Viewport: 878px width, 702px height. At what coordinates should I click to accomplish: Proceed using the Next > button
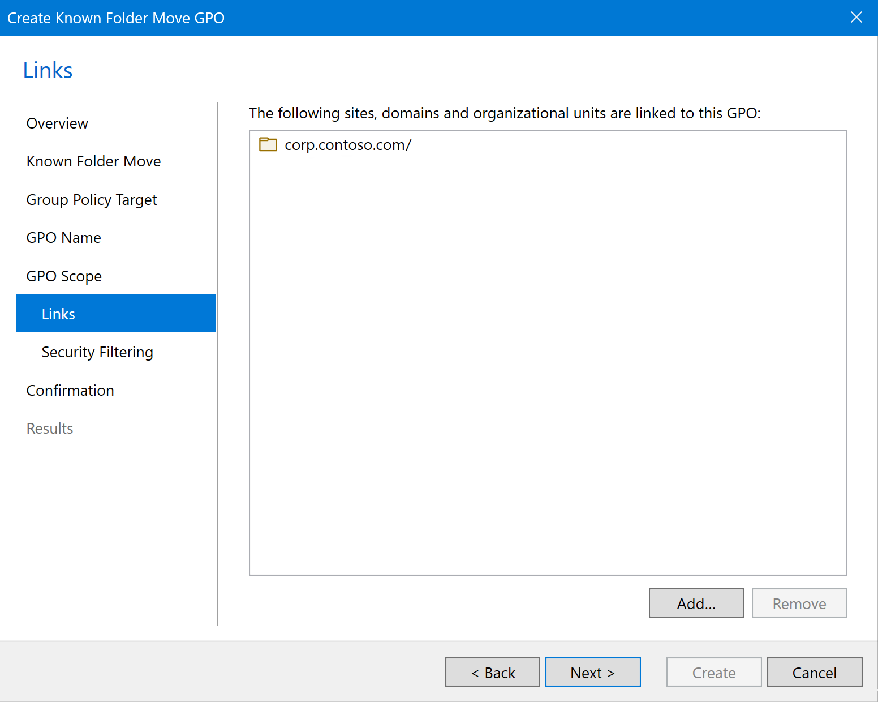pyautogui.click(x=592, y=673)
